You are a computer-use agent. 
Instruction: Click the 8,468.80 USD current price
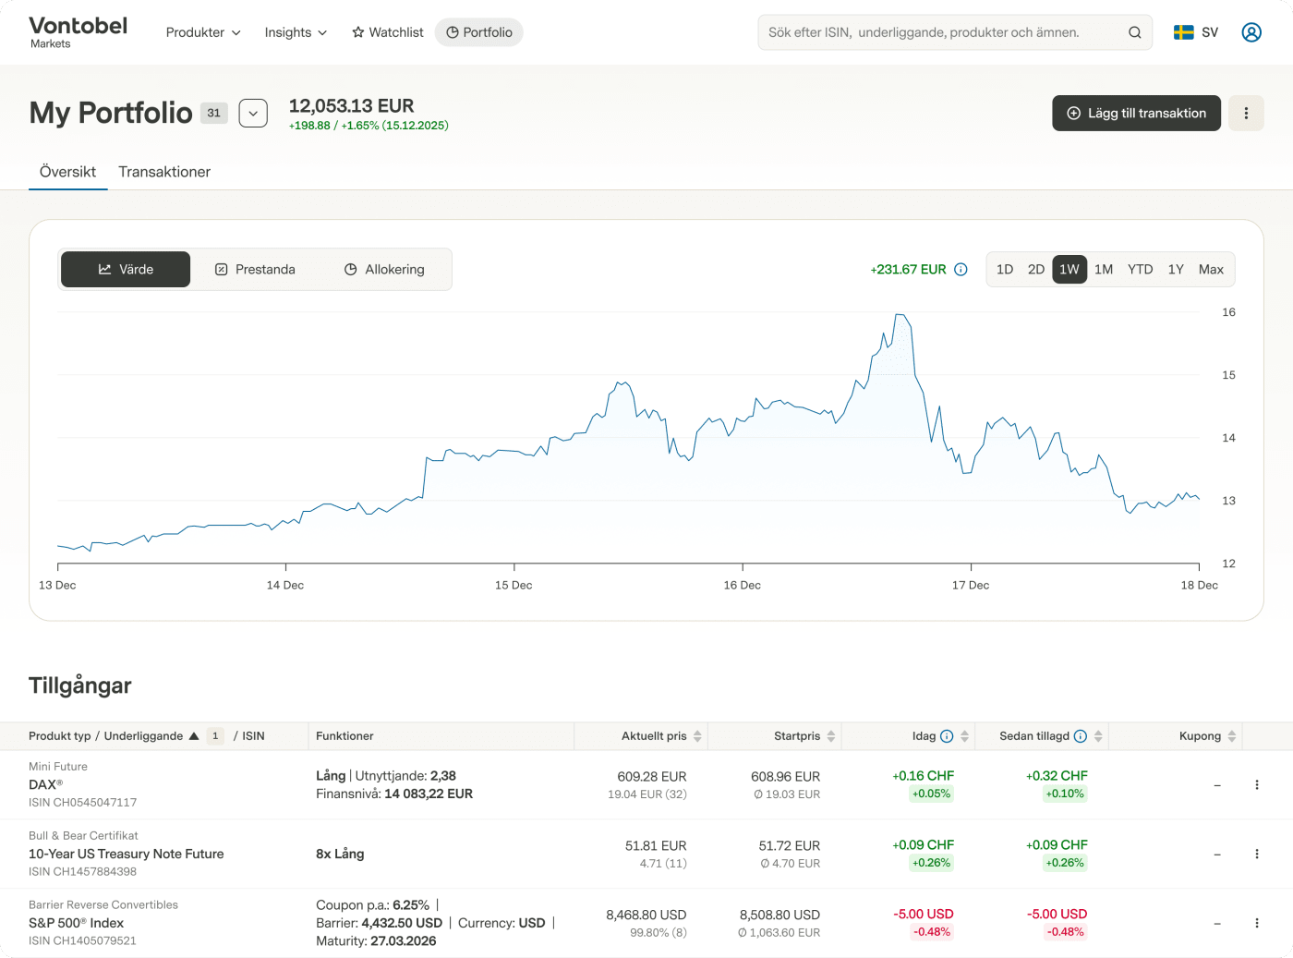[646, 916]
